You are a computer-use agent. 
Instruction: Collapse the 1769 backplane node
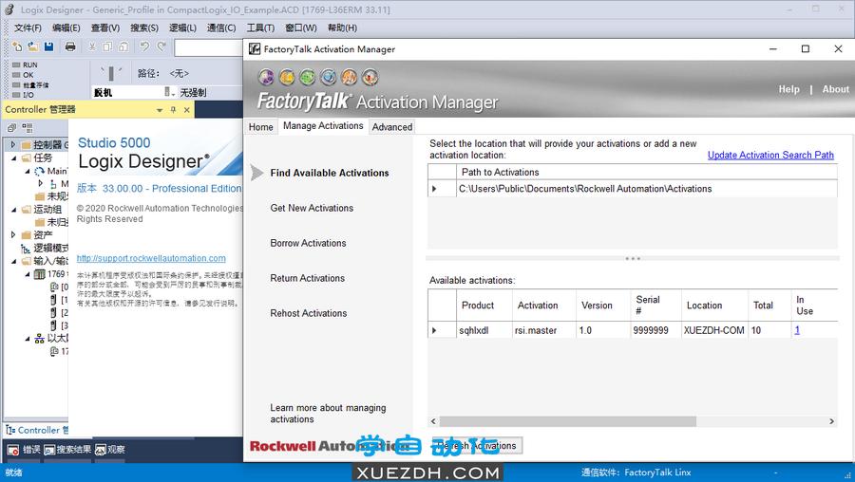[x=27, y=274]
